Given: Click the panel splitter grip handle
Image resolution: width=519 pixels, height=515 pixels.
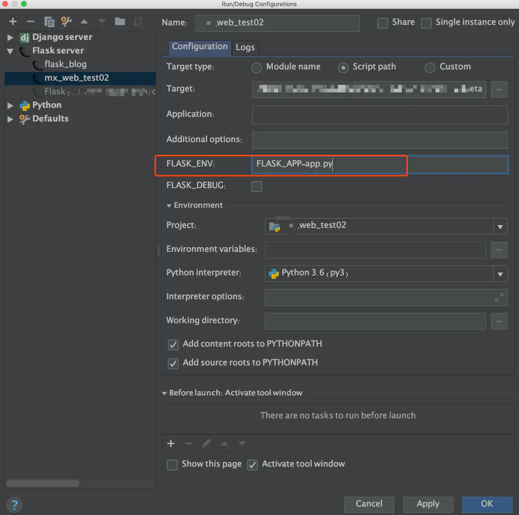Looking at the screenshot, I should [x=158, y=251].
